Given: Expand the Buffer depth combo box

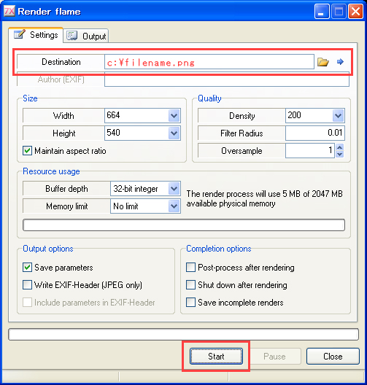Looking at the screenshot, I should (x=174, y=189).
